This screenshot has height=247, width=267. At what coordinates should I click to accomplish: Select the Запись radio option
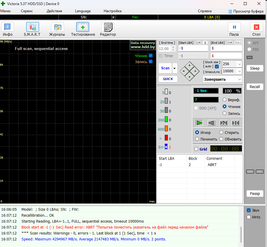[225, 113]
